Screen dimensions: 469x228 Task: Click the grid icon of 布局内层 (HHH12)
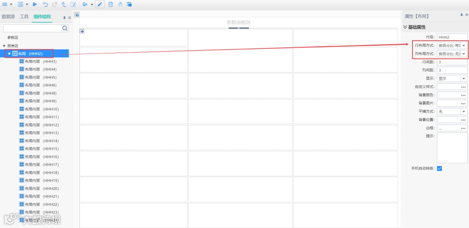point(22,125)
